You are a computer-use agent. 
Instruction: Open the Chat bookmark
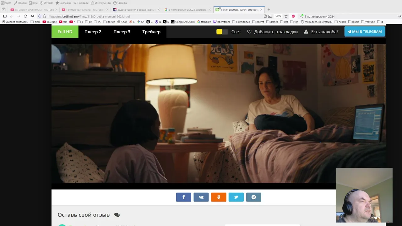(x=122, y=22)
